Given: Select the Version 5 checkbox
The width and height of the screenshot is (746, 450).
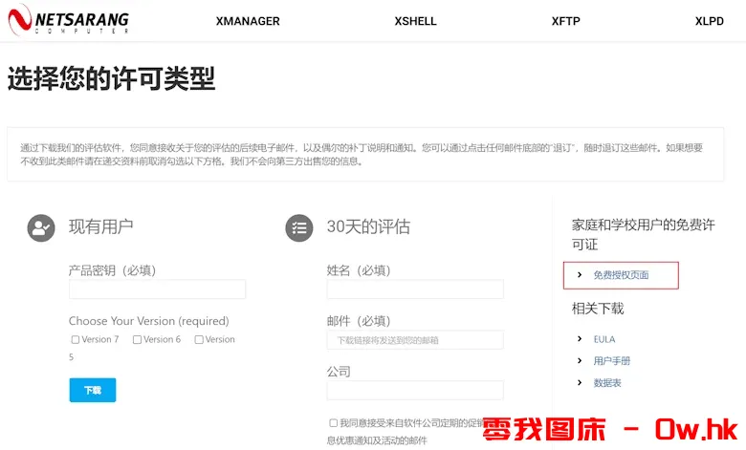Looking at the screenshot, I should [x=199, y=340].
